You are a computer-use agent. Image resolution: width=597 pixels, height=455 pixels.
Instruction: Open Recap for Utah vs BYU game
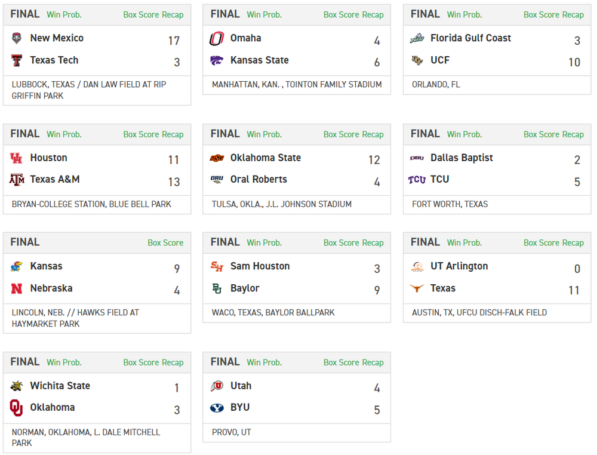pos(373,362)
